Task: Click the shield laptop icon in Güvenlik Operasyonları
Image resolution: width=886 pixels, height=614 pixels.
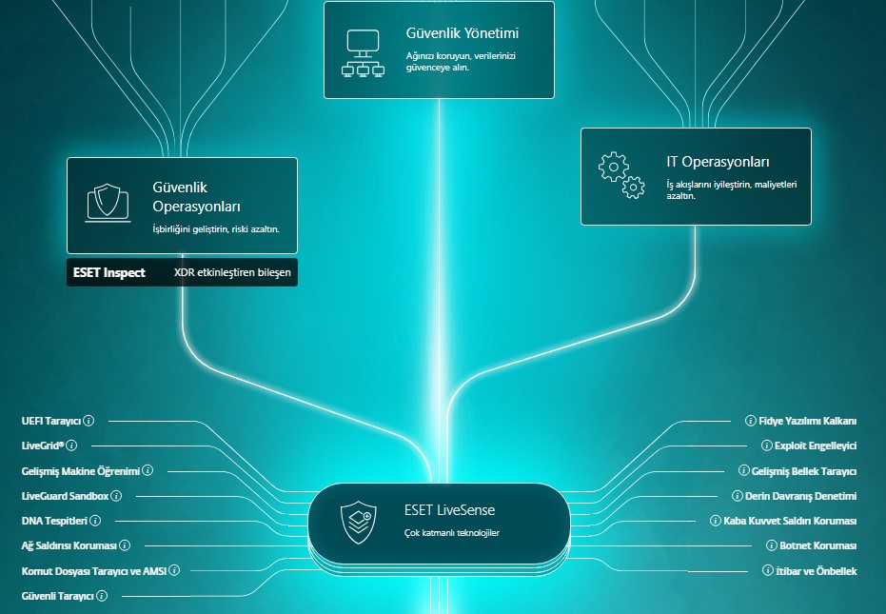Action: 108,203
